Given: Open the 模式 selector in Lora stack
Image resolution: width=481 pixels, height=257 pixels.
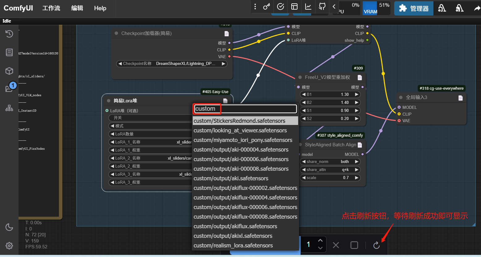Looking at the screenshot, I should tap(150, 126).
